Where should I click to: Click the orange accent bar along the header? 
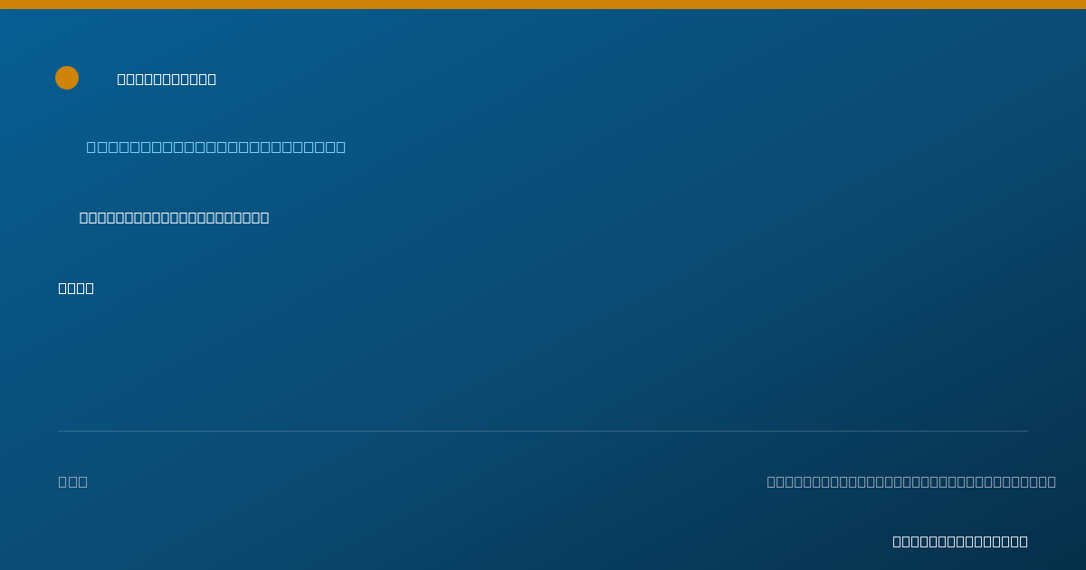pyautogui.click(x=543, y=5)
